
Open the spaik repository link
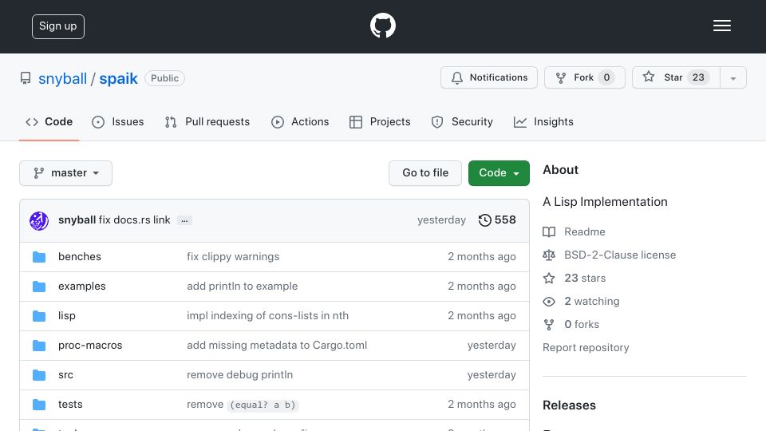point(118,79)
